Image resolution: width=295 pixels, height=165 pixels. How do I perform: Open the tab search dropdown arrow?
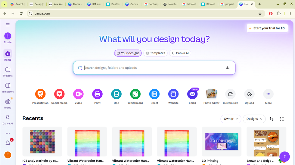[x=4, y=4]
